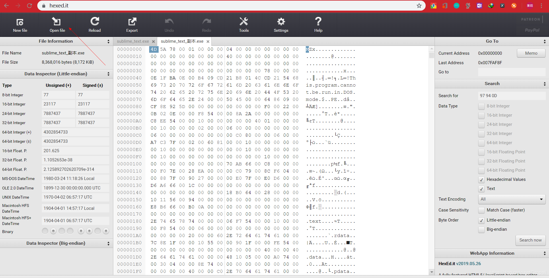The width and height of the screenshot is (549, 278).
Task: Select Big-endian byte order
Action: click(x=482, y=229)
